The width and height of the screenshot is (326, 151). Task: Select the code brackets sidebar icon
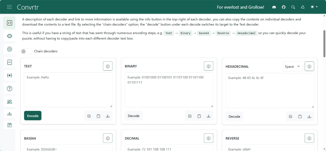[9, 23]
